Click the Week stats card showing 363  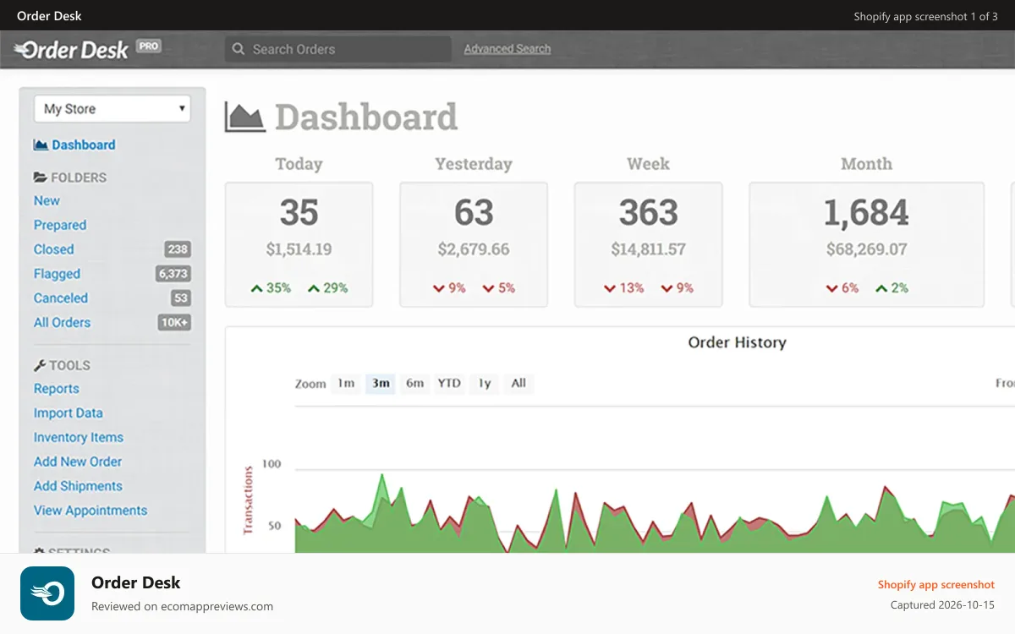pos(649,244)
